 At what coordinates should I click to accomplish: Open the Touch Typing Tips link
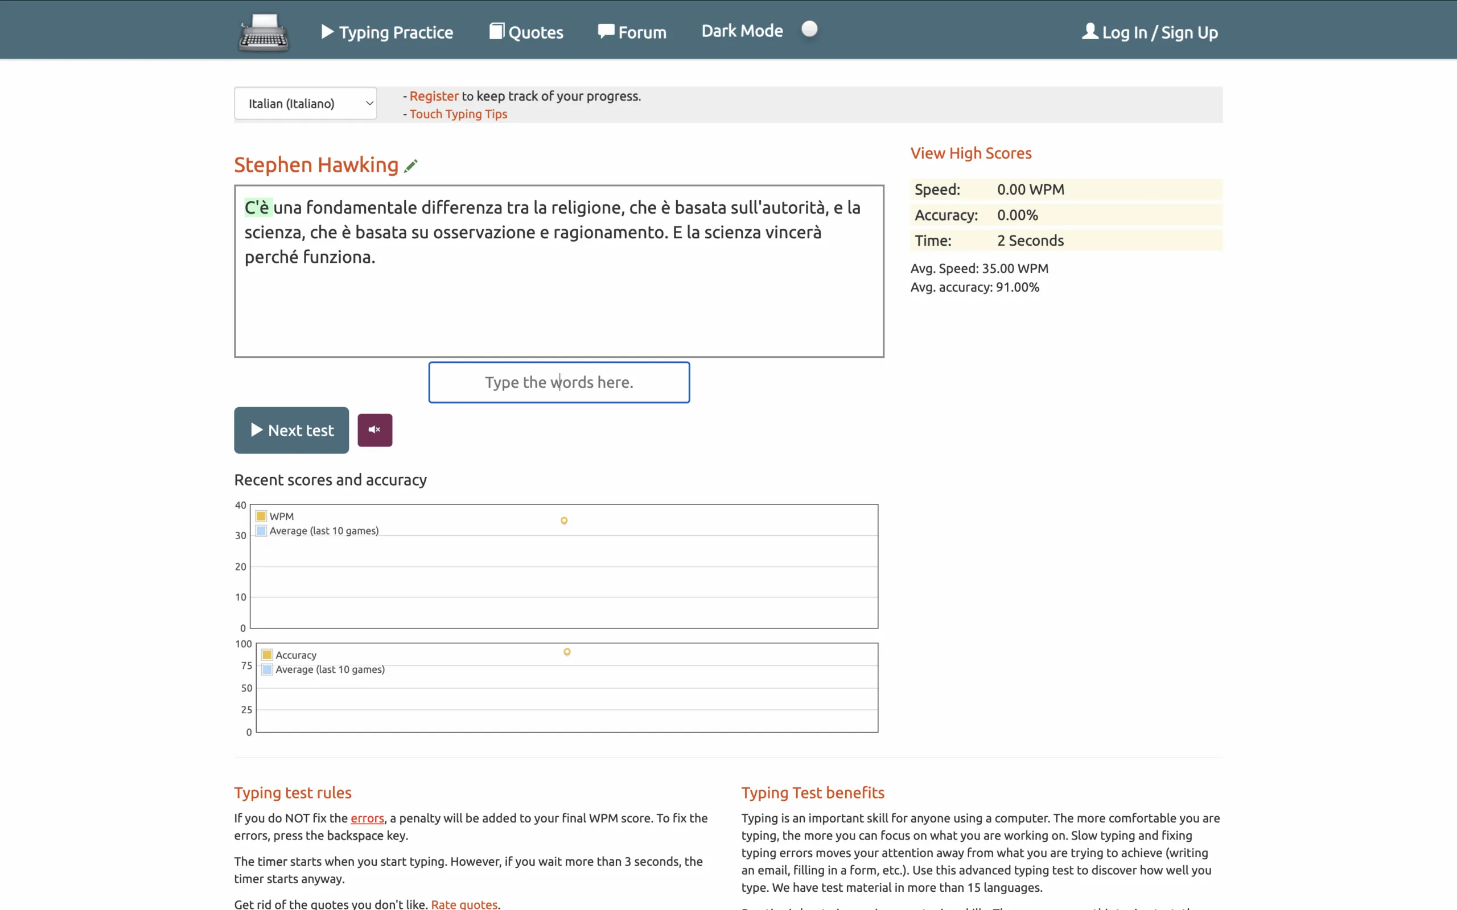[458, 114]
